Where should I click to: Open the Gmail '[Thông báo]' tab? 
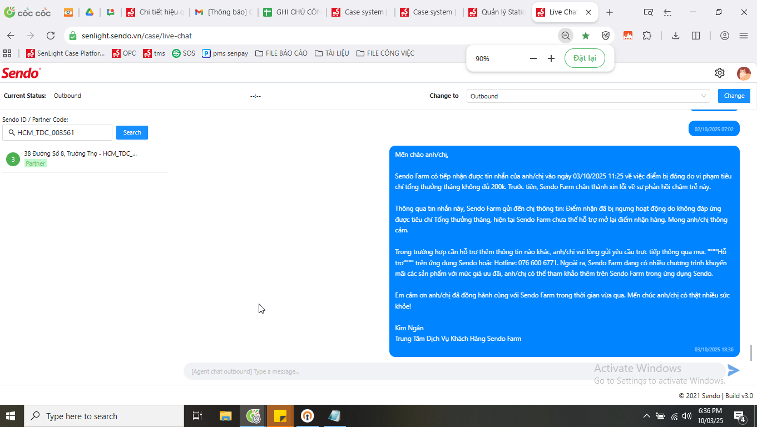224,12
